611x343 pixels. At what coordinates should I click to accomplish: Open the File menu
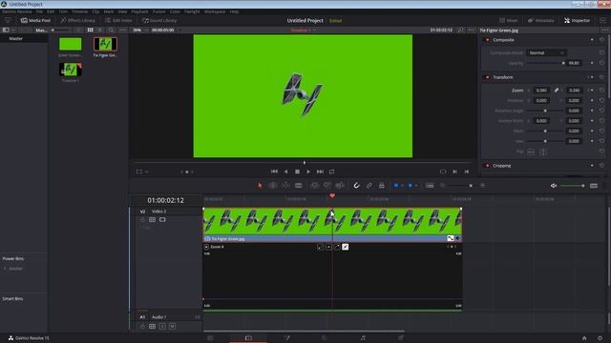39,11
